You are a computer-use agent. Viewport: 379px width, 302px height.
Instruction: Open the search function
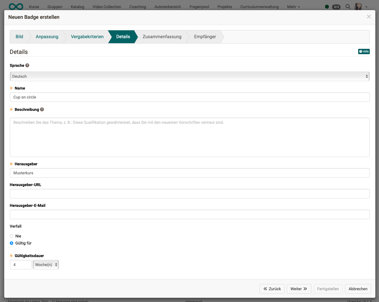point(348,6)
